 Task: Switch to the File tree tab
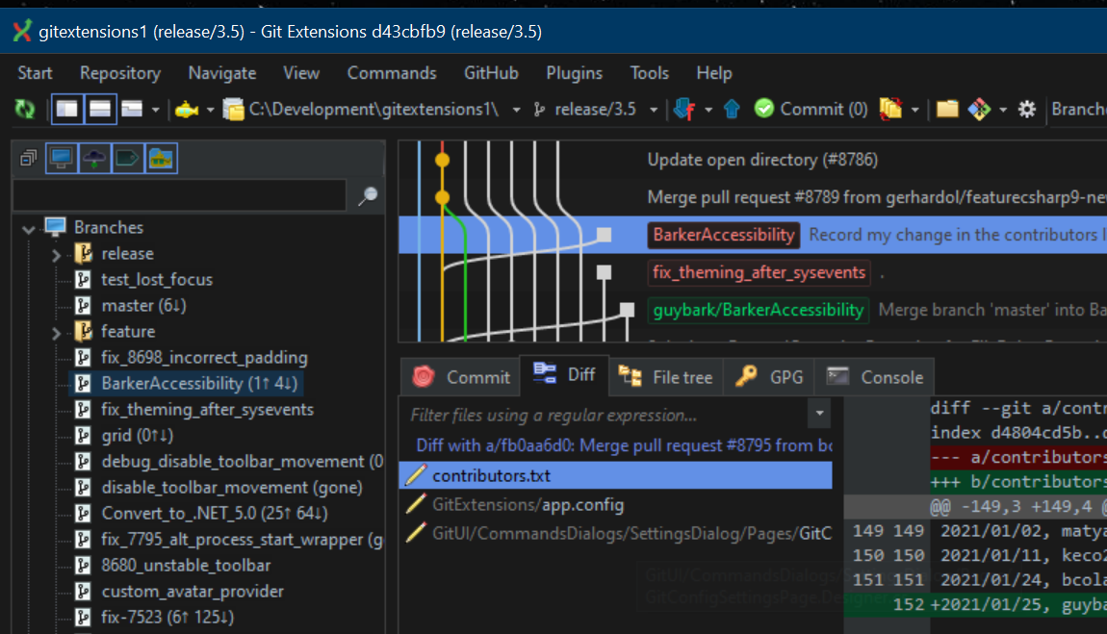(x=665, y=377)
